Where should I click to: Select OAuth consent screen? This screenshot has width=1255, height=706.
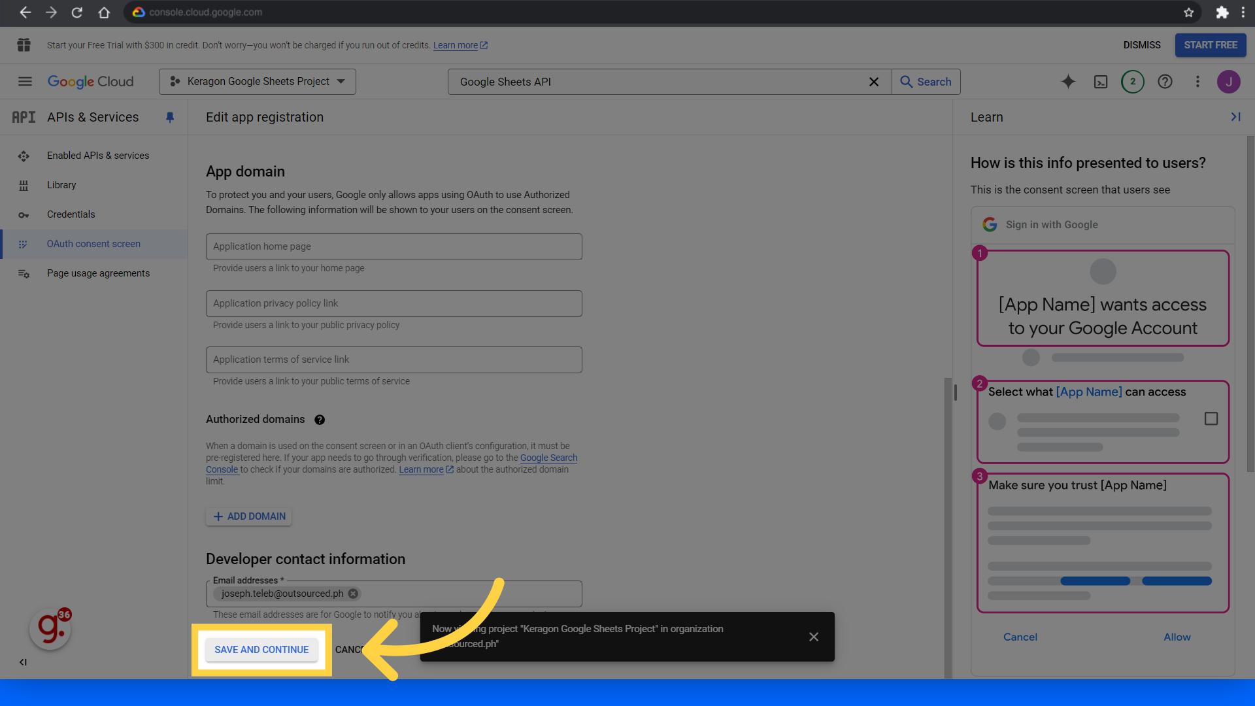click(93, 244)
